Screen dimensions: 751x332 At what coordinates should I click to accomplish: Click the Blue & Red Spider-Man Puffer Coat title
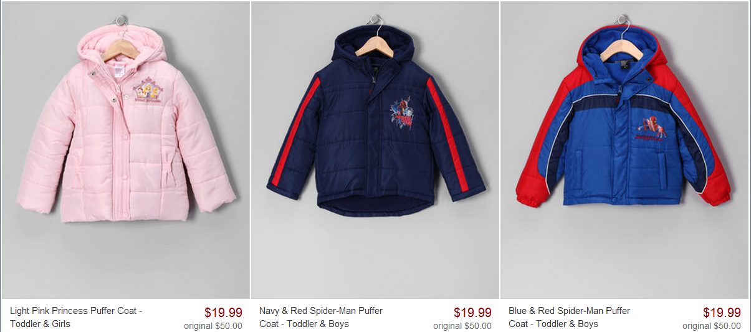tap(569, 317)
